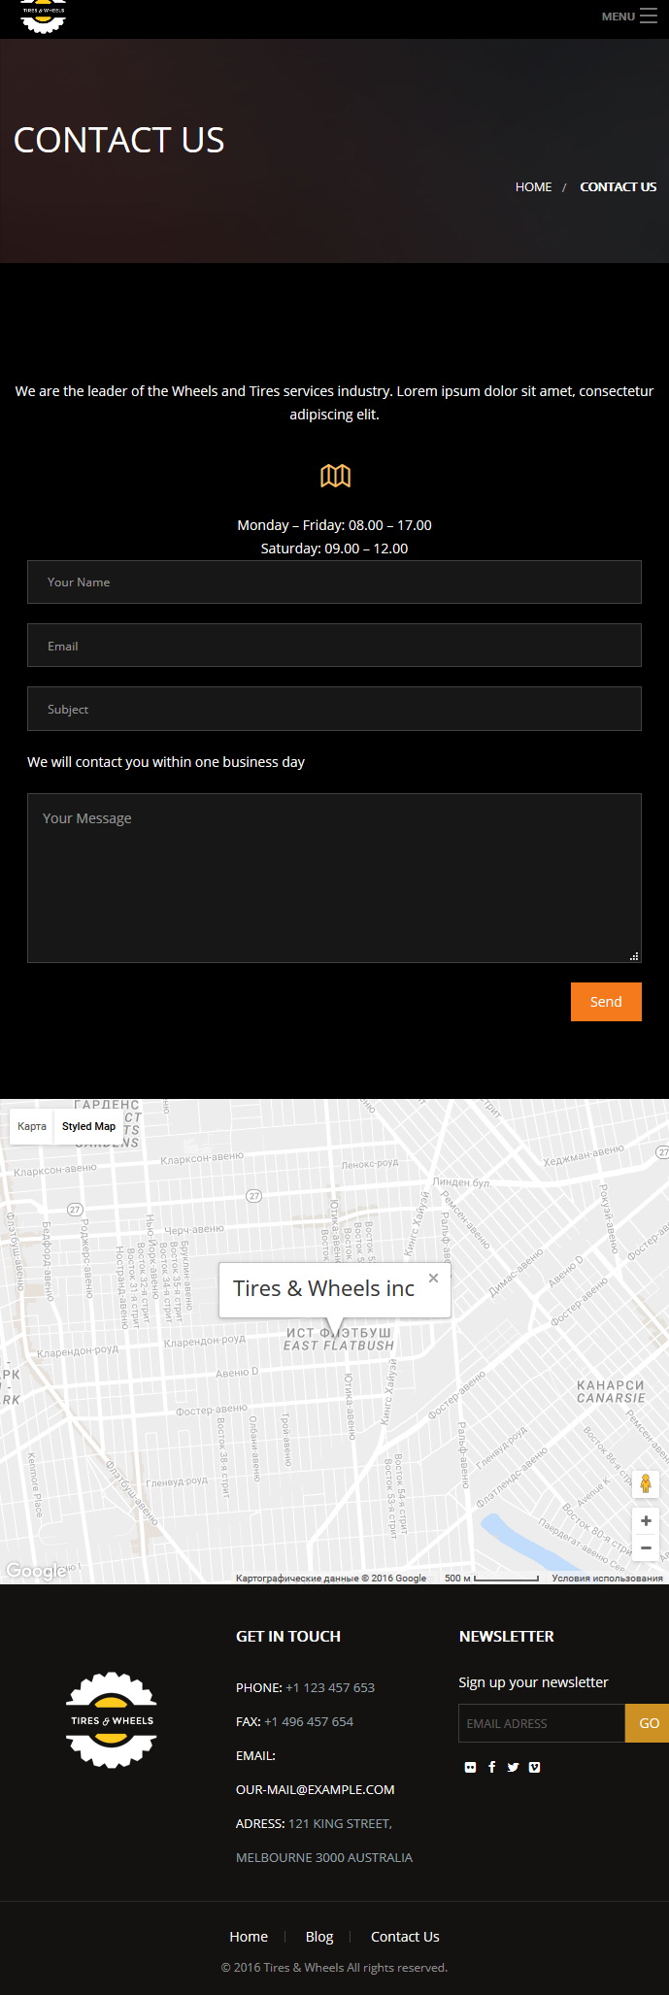Open the Twitter social icon
This screenshot has height=1995, width=669.
click(513, 1767)
